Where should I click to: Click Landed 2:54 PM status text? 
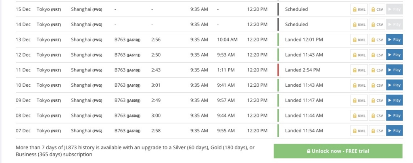(302, 70)
